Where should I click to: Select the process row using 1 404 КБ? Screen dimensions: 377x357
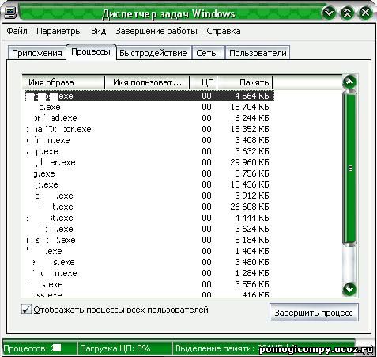pos(149,251)
